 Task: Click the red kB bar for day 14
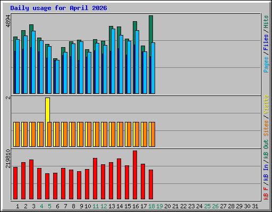[x=119, y=179]
